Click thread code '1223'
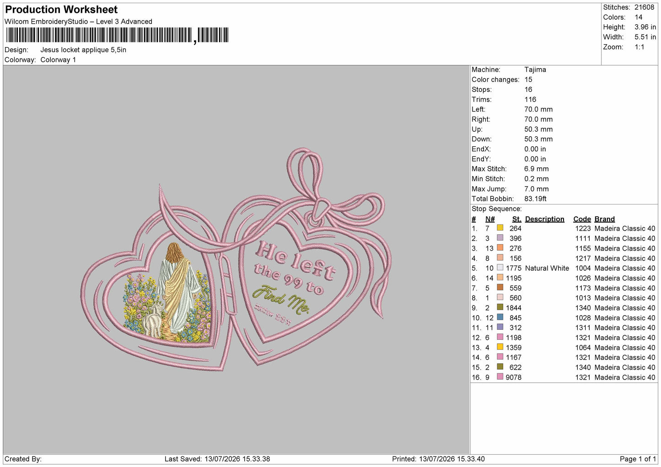Screen dimensions: 661x467 583,228
